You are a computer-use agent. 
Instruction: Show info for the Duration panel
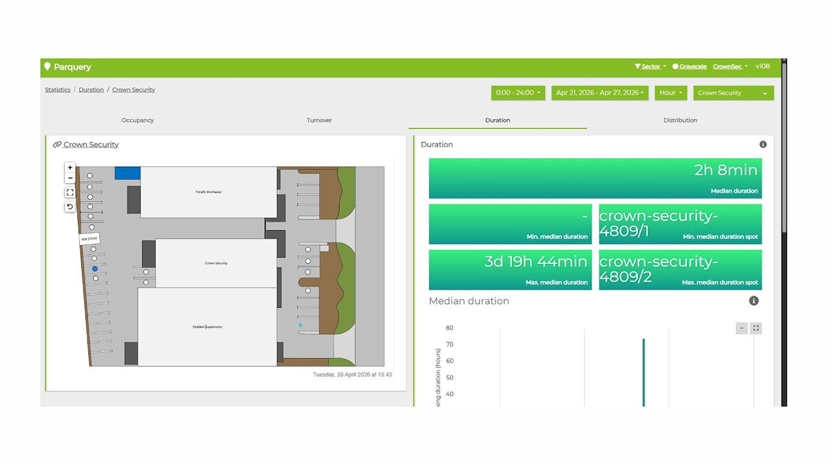tap(763, 145)
